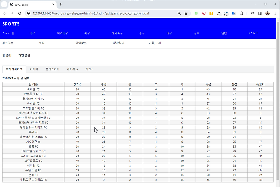Toggle the browser side panel icon
The width and height of the screenshot is (280, 187).
260,13
